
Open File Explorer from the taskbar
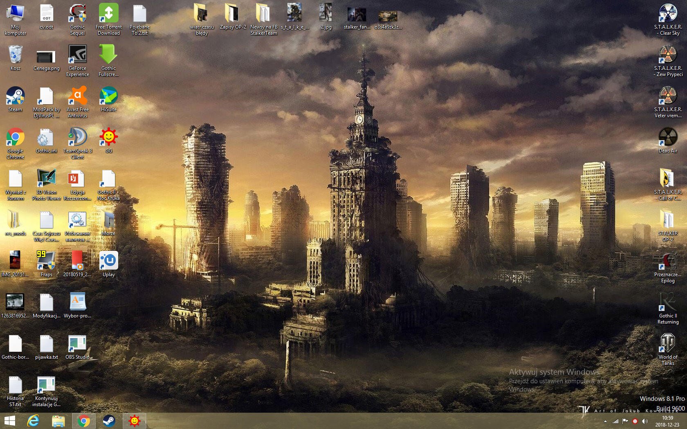[58, 421]
